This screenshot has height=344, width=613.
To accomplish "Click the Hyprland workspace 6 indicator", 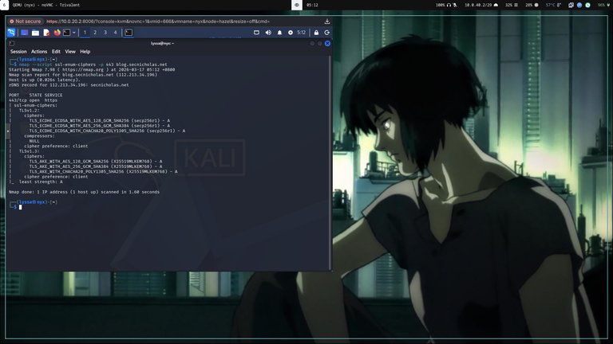I will coord(4,5).
